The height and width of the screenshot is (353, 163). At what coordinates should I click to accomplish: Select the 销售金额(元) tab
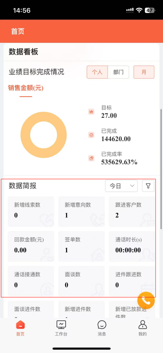click(x=26, y=88)
